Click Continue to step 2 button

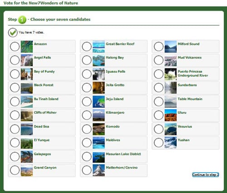click(x=206, y=175)
